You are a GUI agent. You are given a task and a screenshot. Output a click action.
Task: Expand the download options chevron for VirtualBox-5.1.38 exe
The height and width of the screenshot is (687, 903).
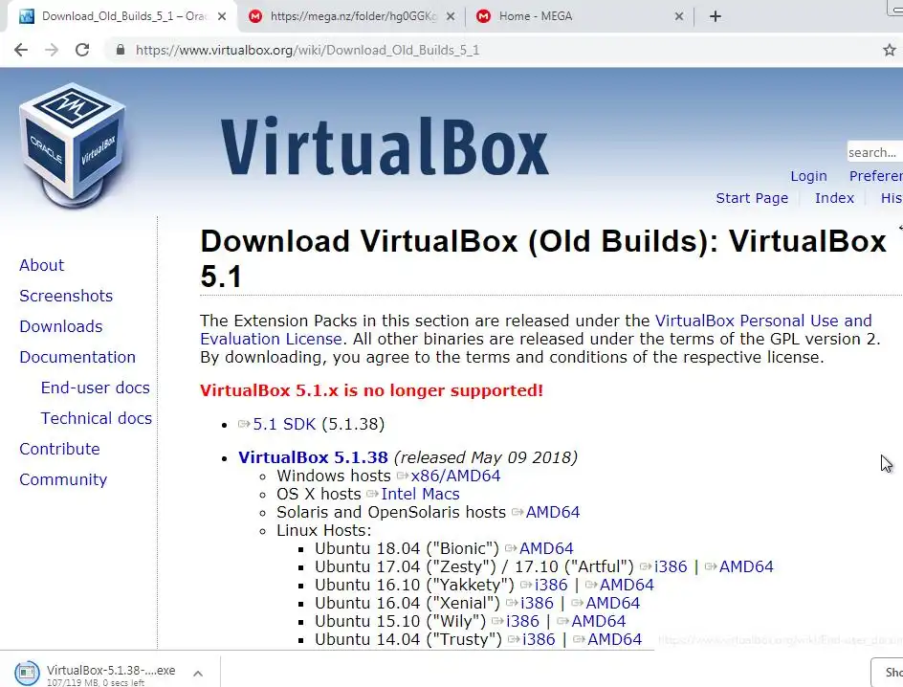coord(198,674)
